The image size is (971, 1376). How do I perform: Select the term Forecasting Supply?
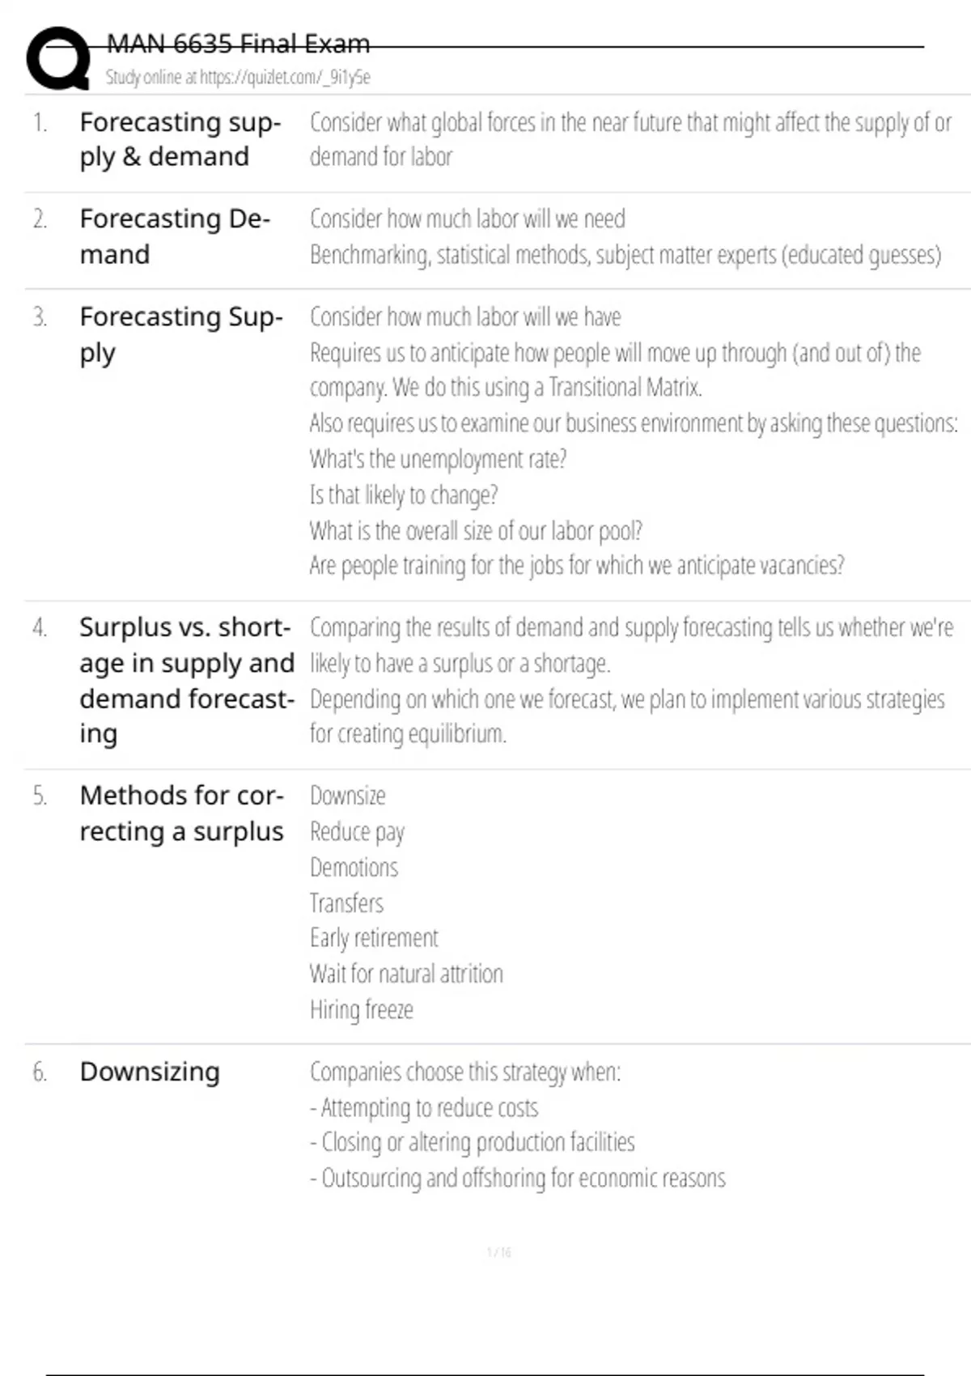tap(180, 333)
